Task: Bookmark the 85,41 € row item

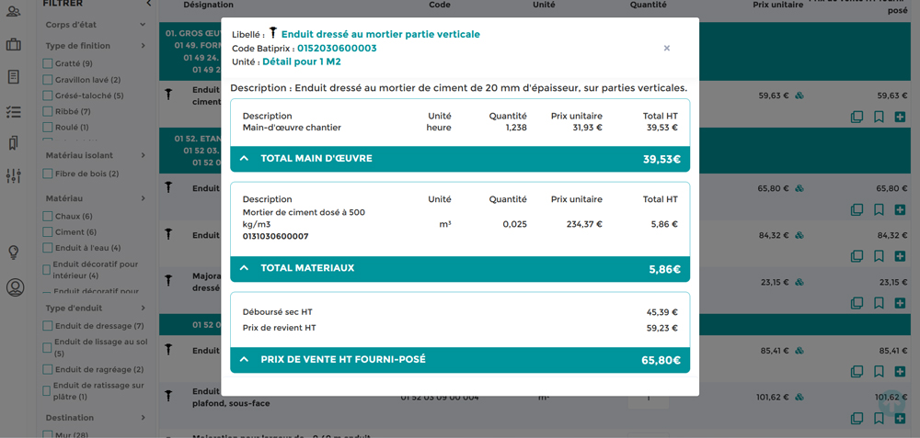Action: tap(879, 371)
